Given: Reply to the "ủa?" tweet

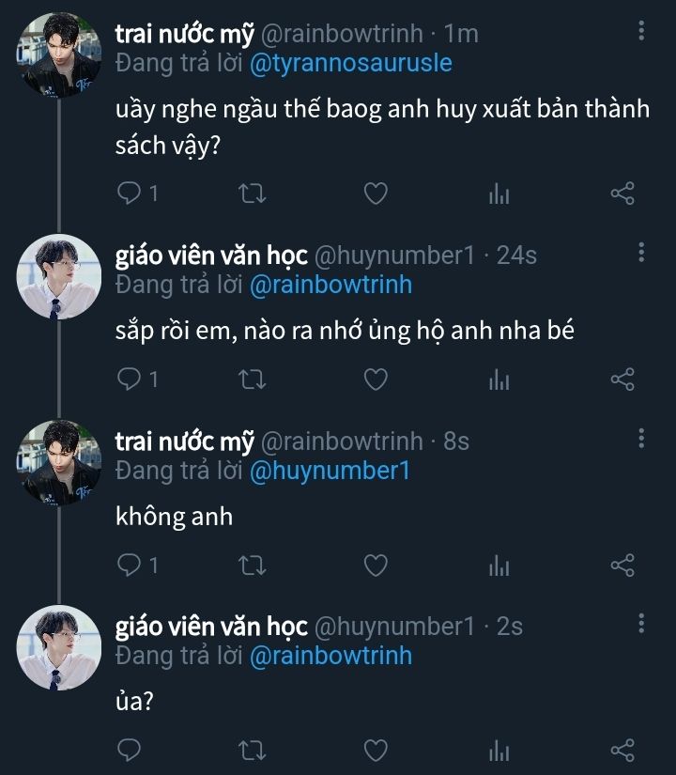Looking at the screenshot, I should click(x=130, y=750).
